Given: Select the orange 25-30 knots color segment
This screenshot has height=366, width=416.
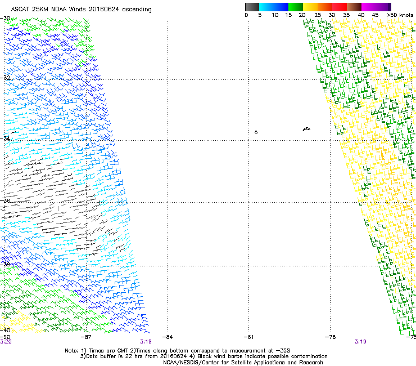Looking at the screenshot, I should [x=325, y=7].
